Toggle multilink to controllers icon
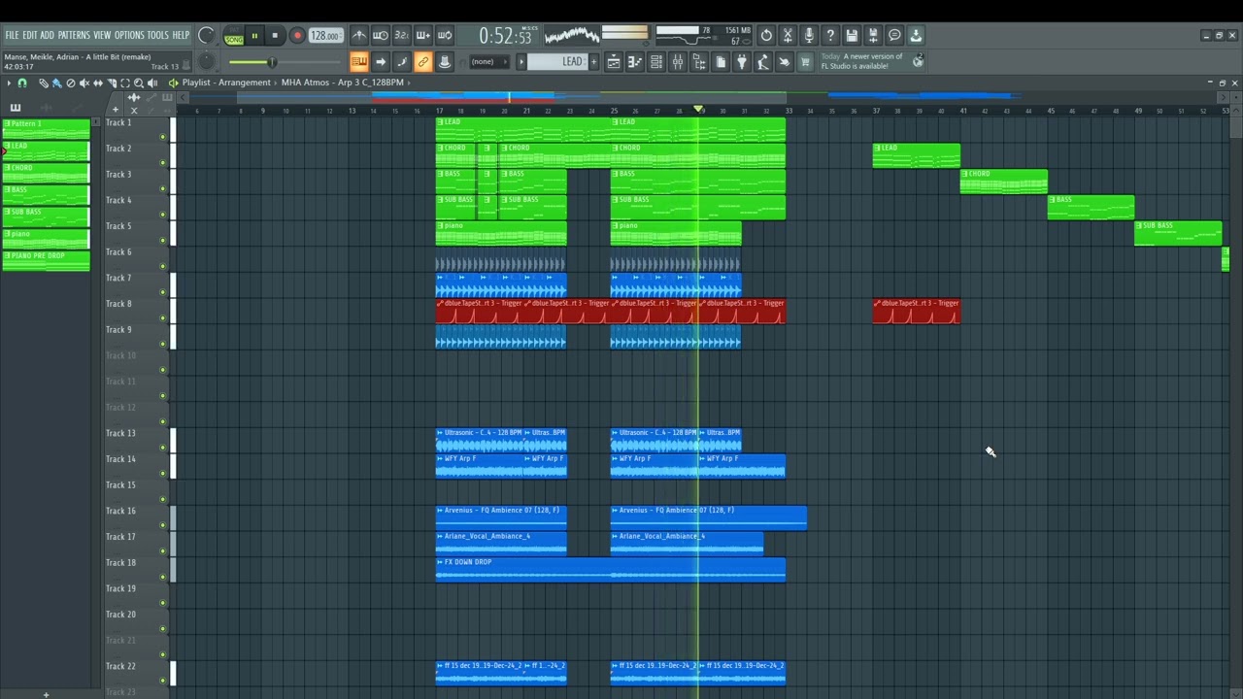This screenshot has width=1243, height=699. click(x=423, y=62)
